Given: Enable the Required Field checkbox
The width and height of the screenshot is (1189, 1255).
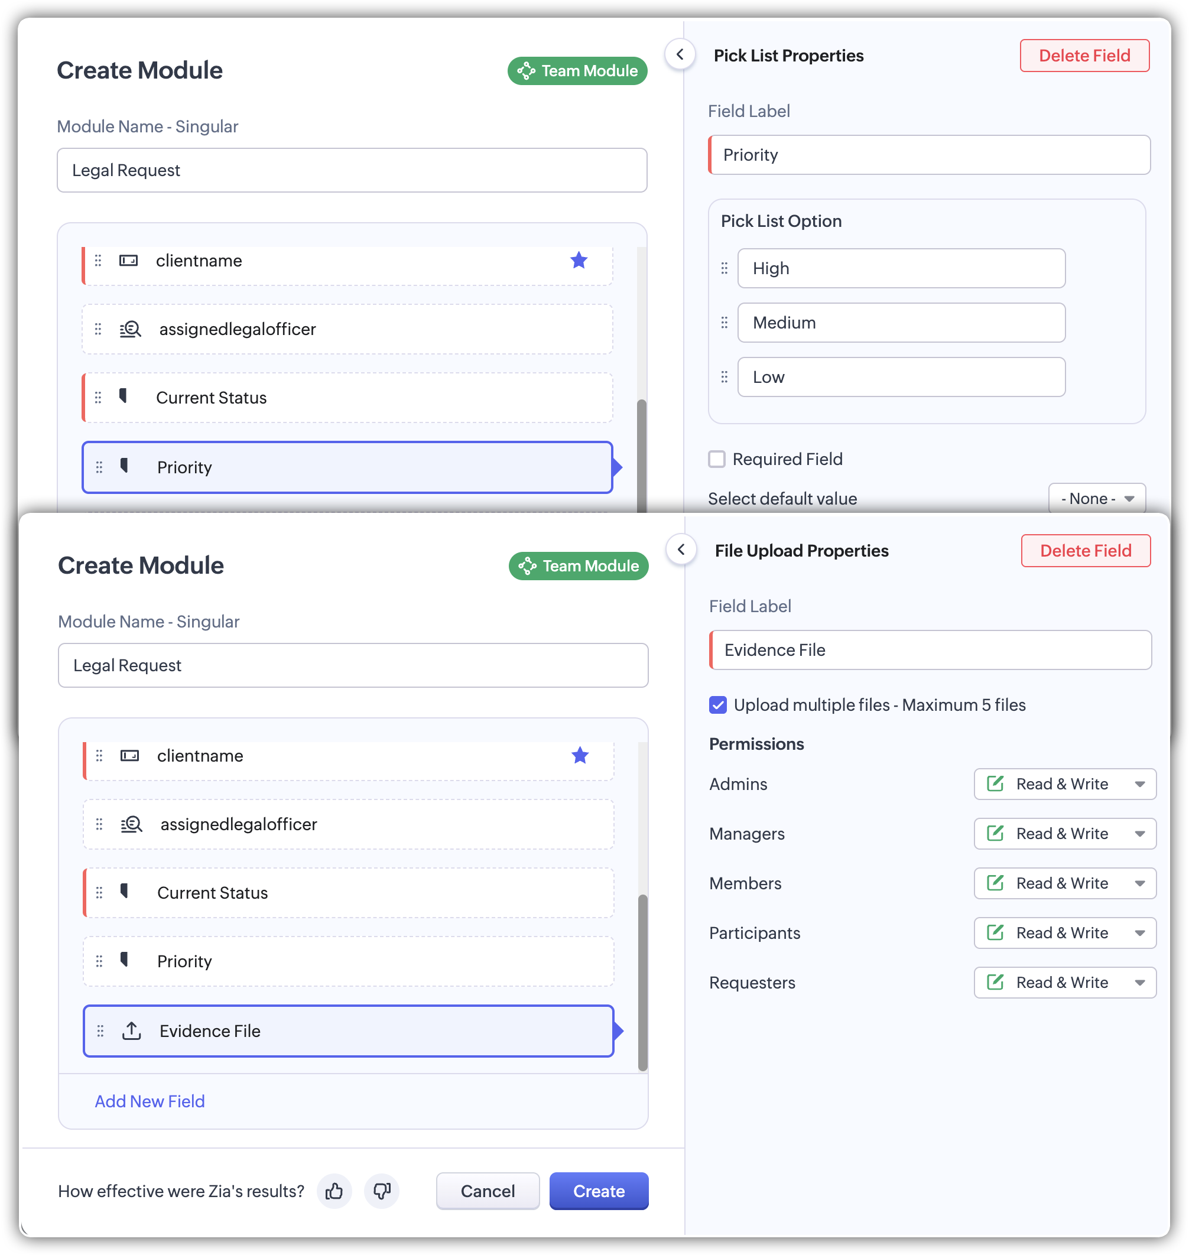Looking at the screenshot, I should tap(717, 459).
